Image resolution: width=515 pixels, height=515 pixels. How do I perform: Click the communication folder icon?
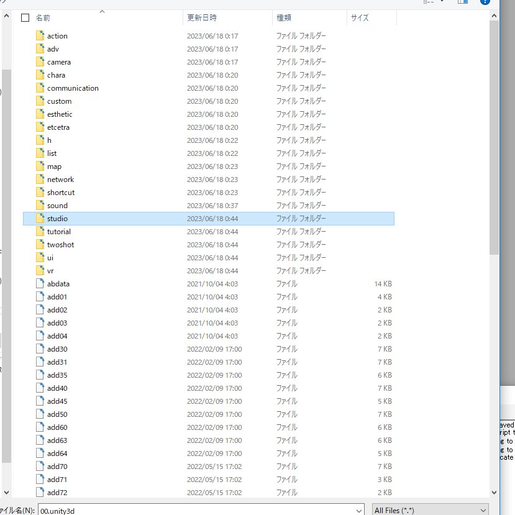tap(40, 88)
